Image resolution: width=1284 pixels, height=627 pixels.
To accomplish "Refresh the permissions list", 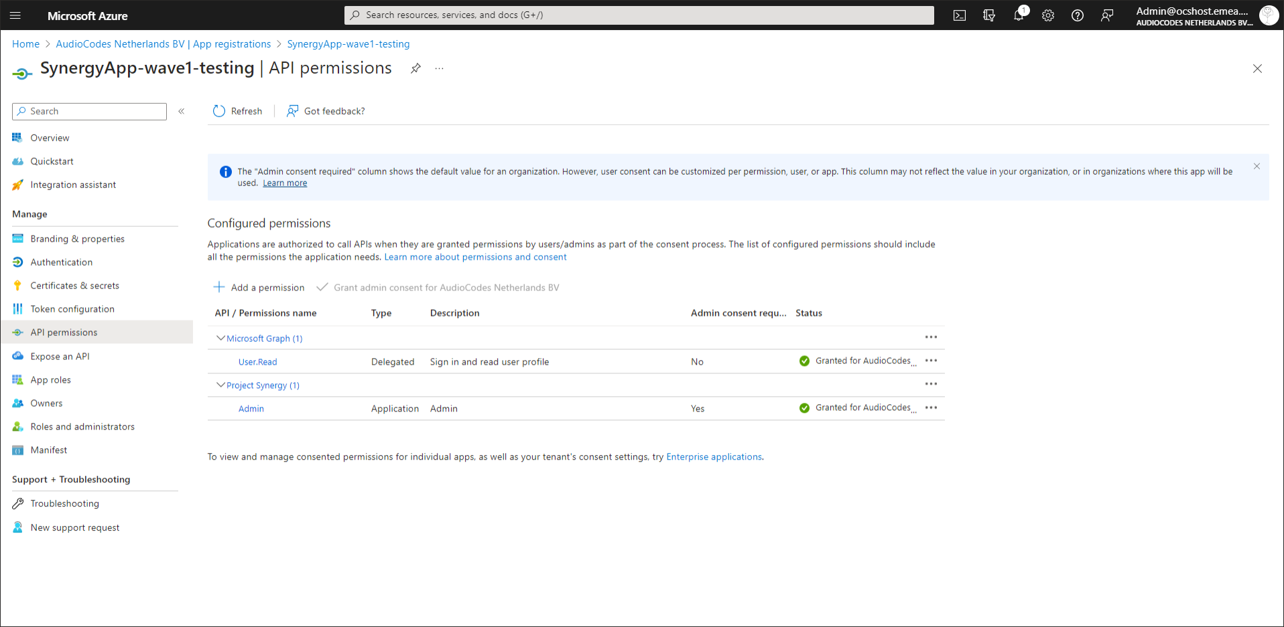I will click(237, 111).
